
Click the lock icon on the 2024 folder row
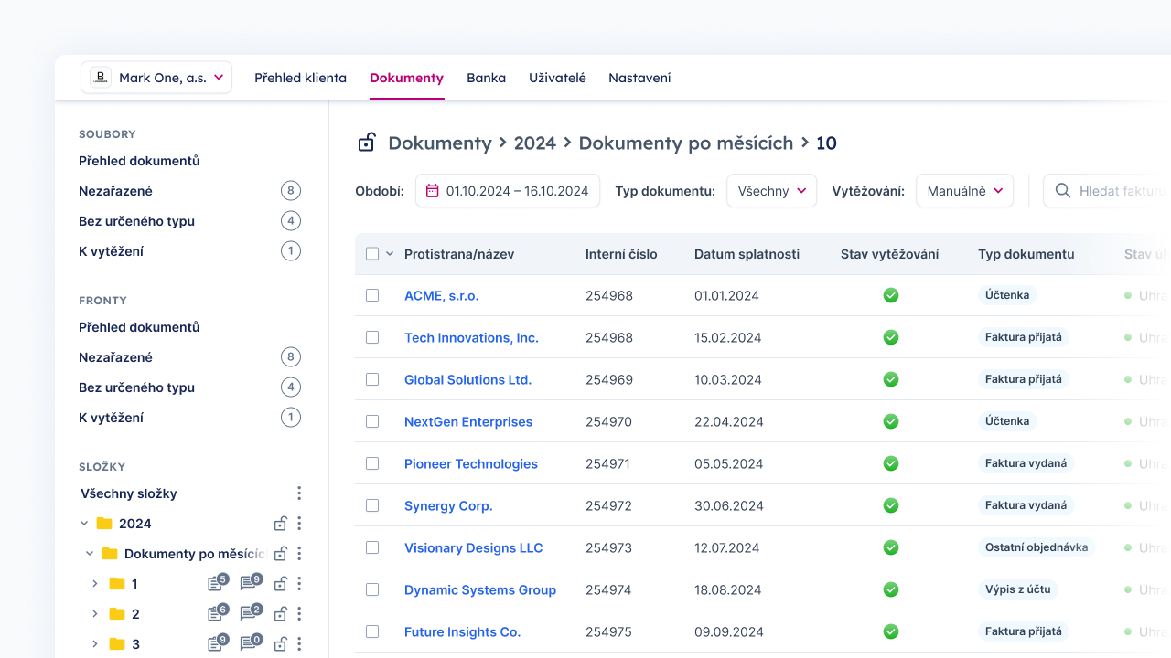281,524
